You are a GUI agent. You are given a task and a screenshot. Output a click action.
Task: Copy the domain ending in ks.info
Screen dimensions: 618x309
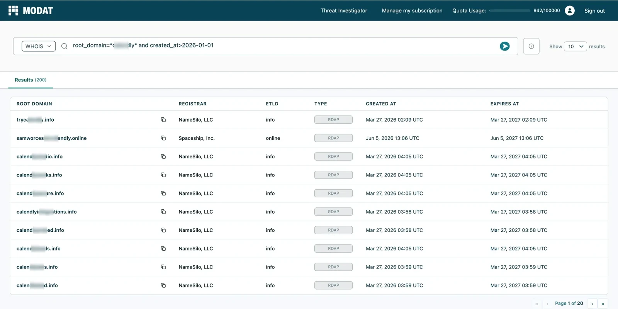[163, 175]
